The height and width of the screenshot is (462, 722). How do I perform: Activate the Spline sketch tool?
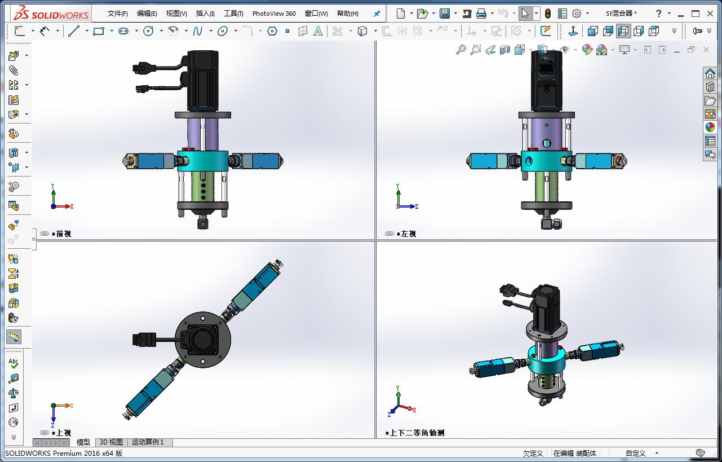[x=197, y=31]
